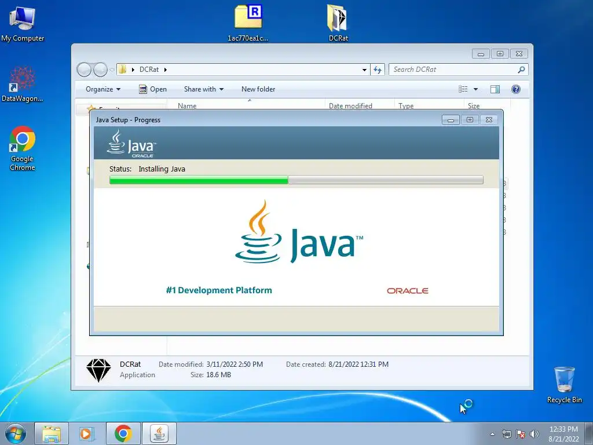Click Open in the Explorer toolbar
Viewport: 593px width, 445px height.
[x=153, y=89]
